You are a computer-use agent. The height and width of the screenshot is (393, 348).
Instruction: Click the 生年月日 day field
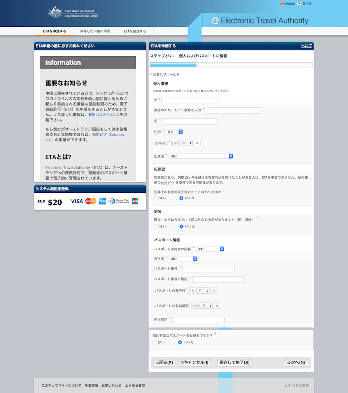(x=174, y=143)
